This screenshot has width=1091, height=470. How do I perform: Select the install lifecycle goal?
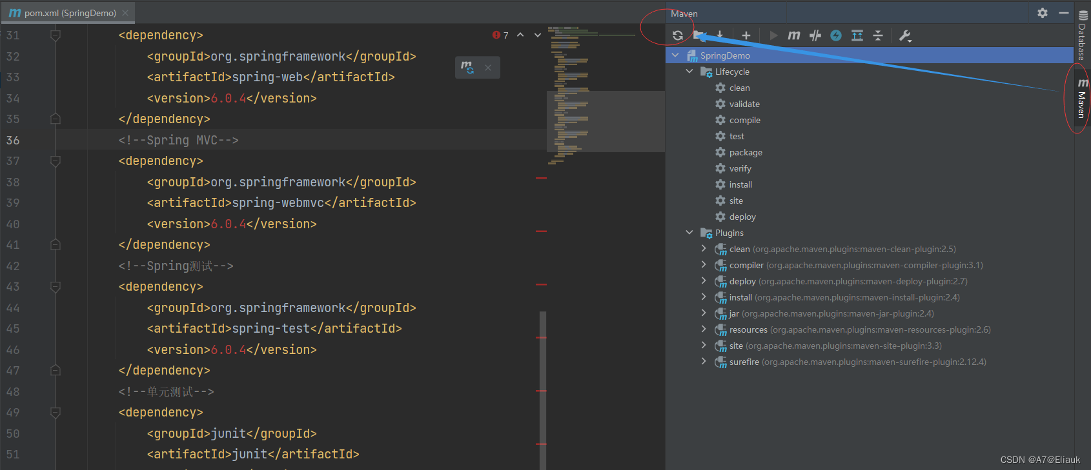740,184
